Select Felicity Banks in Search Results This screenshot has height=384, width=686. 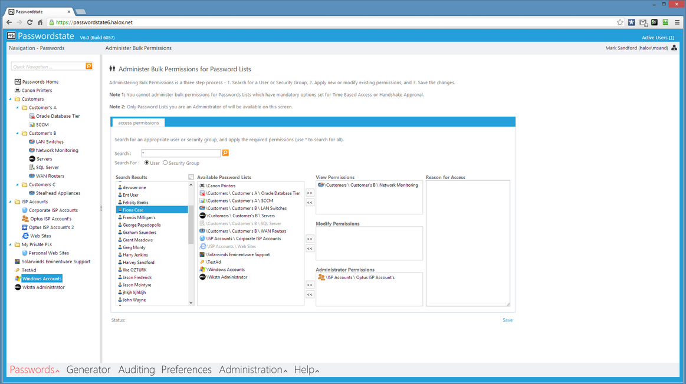point(152,202)
